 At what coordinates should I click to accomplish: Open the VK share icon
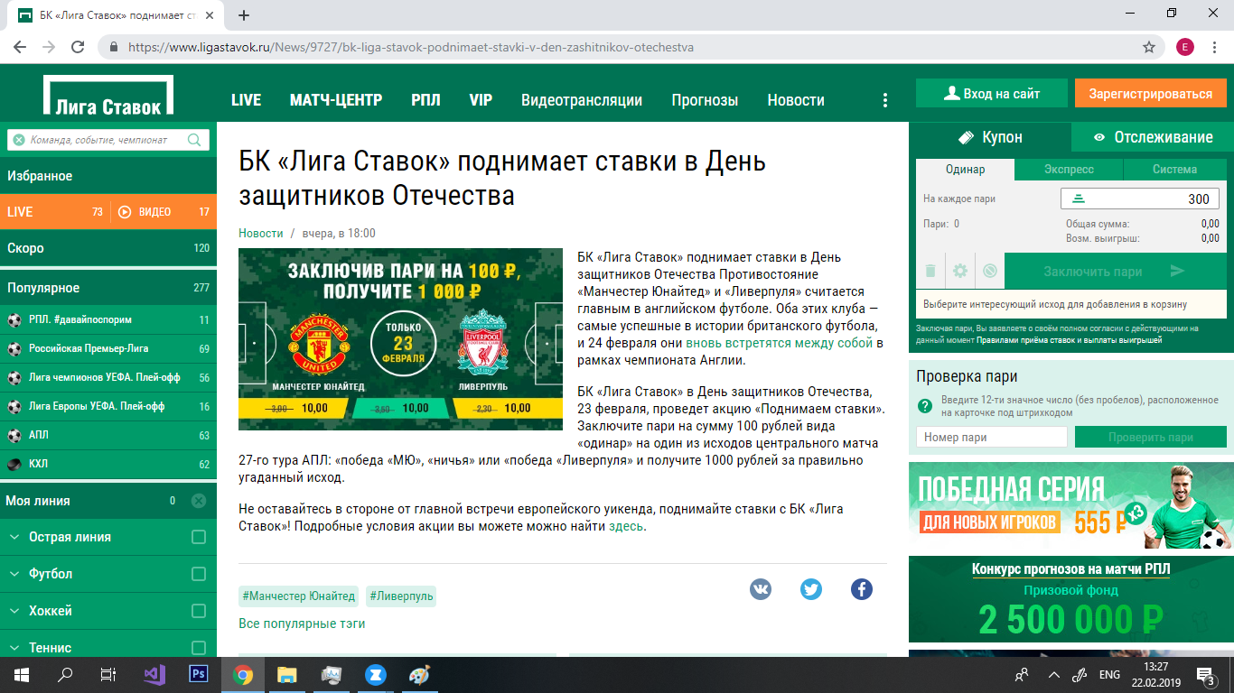pos(761,589)
